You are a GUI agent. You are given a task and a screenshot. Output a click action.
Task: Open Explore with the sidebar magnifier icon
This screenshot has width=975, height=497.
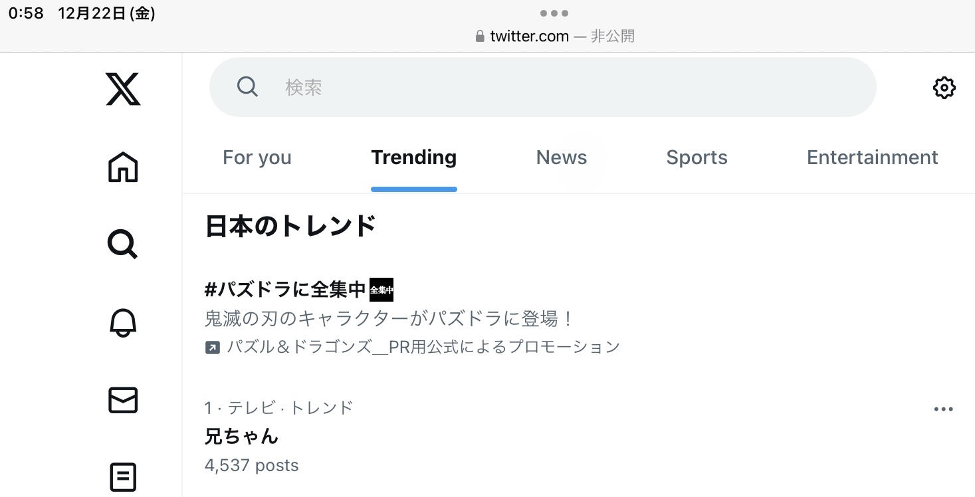[123, 245]
